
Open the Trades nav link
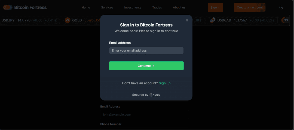click(157, 8)
